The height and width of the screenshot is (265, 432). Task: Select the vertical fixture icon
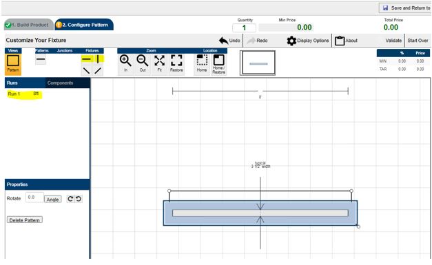pos(98,59)
